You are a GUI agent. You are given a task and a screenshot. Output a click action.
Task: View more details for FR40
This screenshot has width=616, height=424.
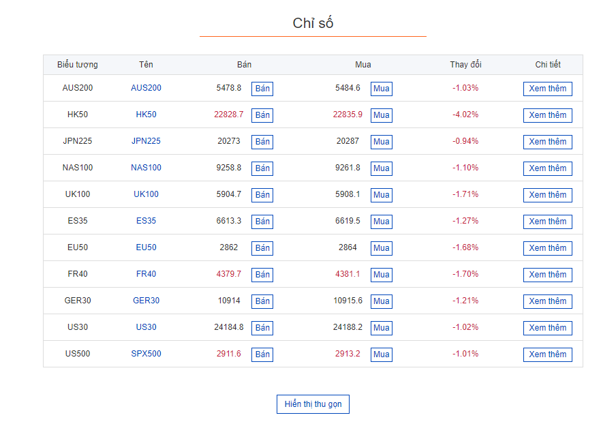pyautogui.click(x=547, y=275)
